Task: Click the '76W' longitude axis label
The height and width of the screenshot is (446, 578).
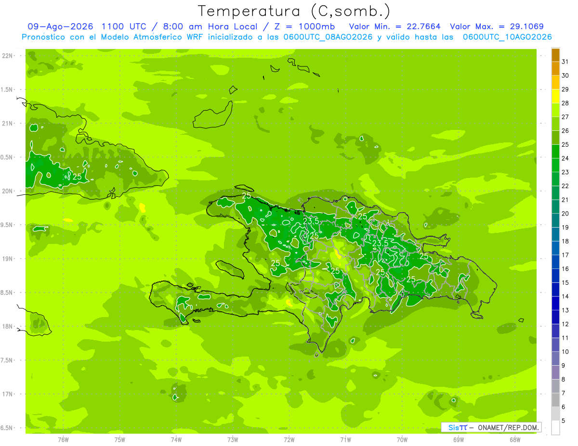Action: [x=63, y=440]
